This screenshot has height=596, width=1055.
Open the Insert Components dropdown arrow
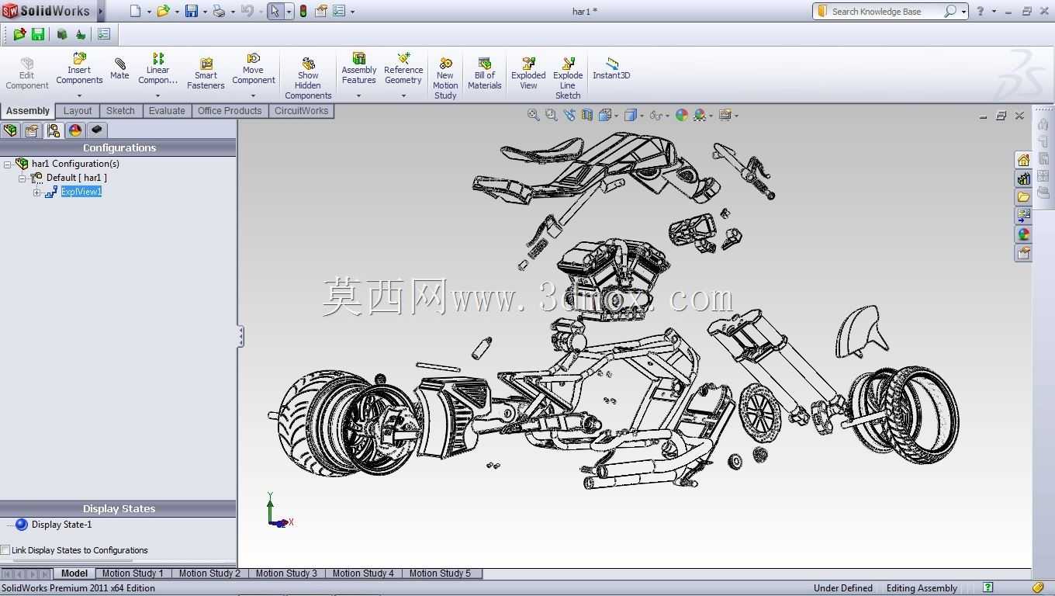pos(79,96)
